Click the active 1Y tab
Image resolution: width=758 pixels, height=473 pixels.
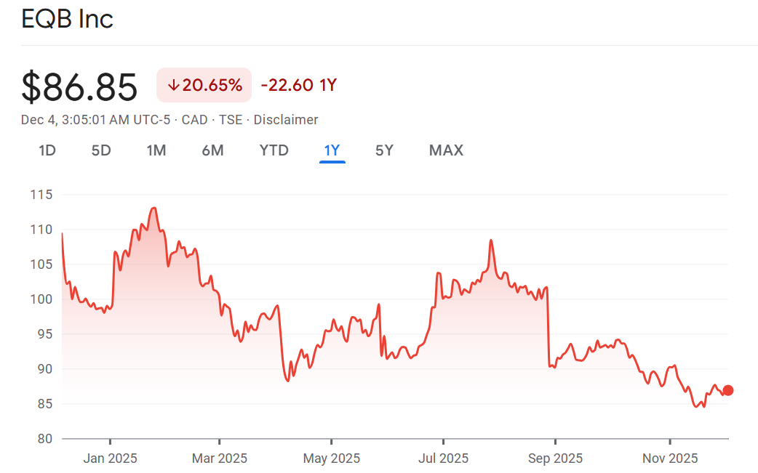coord(332,150)
